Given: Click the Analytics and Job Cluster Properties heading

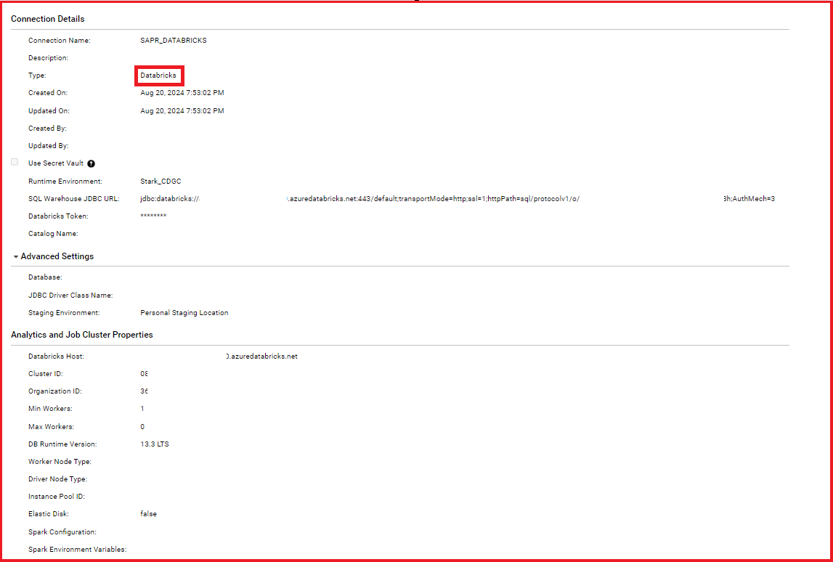Looking at the screenshot, I should (82, 335).
